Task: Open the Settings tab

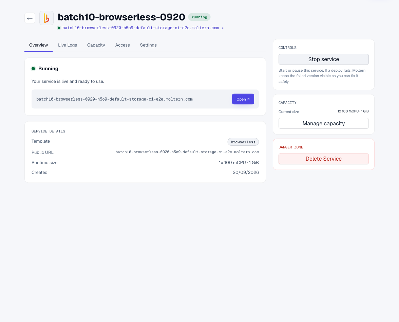Action: 148,45
